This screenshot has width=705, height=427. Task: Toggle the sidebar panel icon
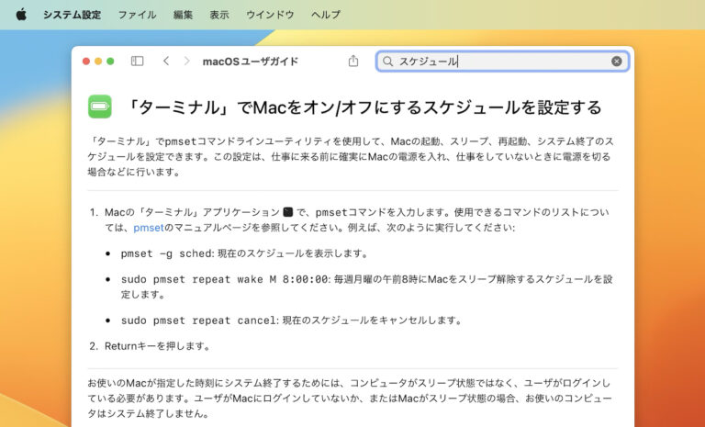coord(137,62)
